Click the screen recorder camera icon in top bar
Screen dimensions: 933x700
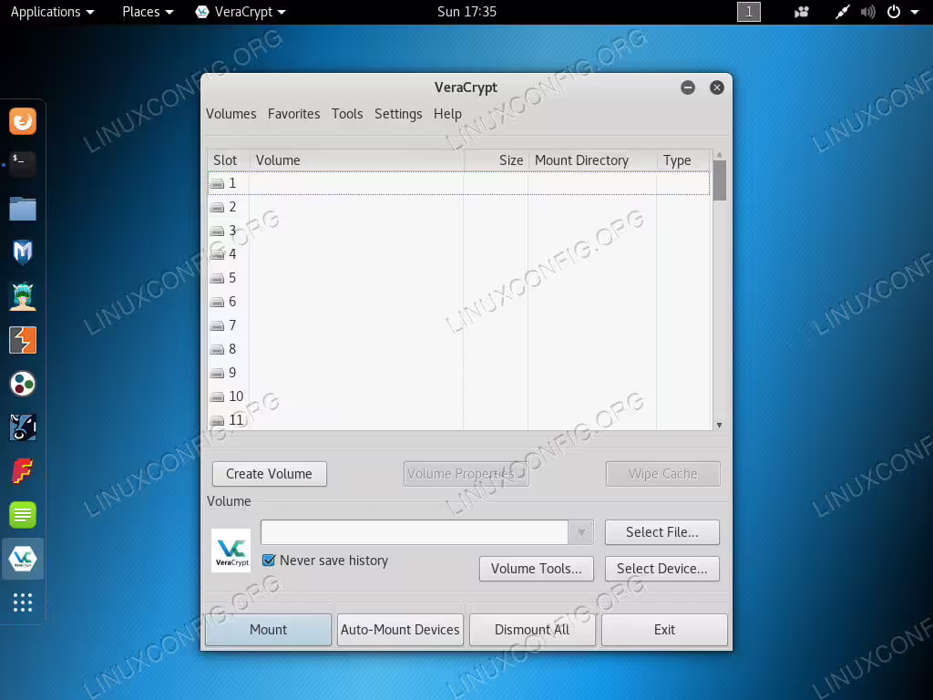(802, 12)
